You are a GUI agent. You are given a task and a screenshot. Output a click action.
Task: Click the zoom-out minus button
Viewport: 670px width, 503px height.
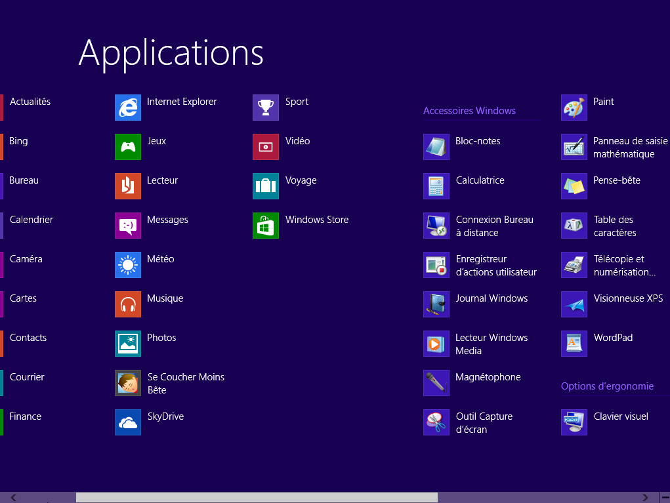(665, 498)
